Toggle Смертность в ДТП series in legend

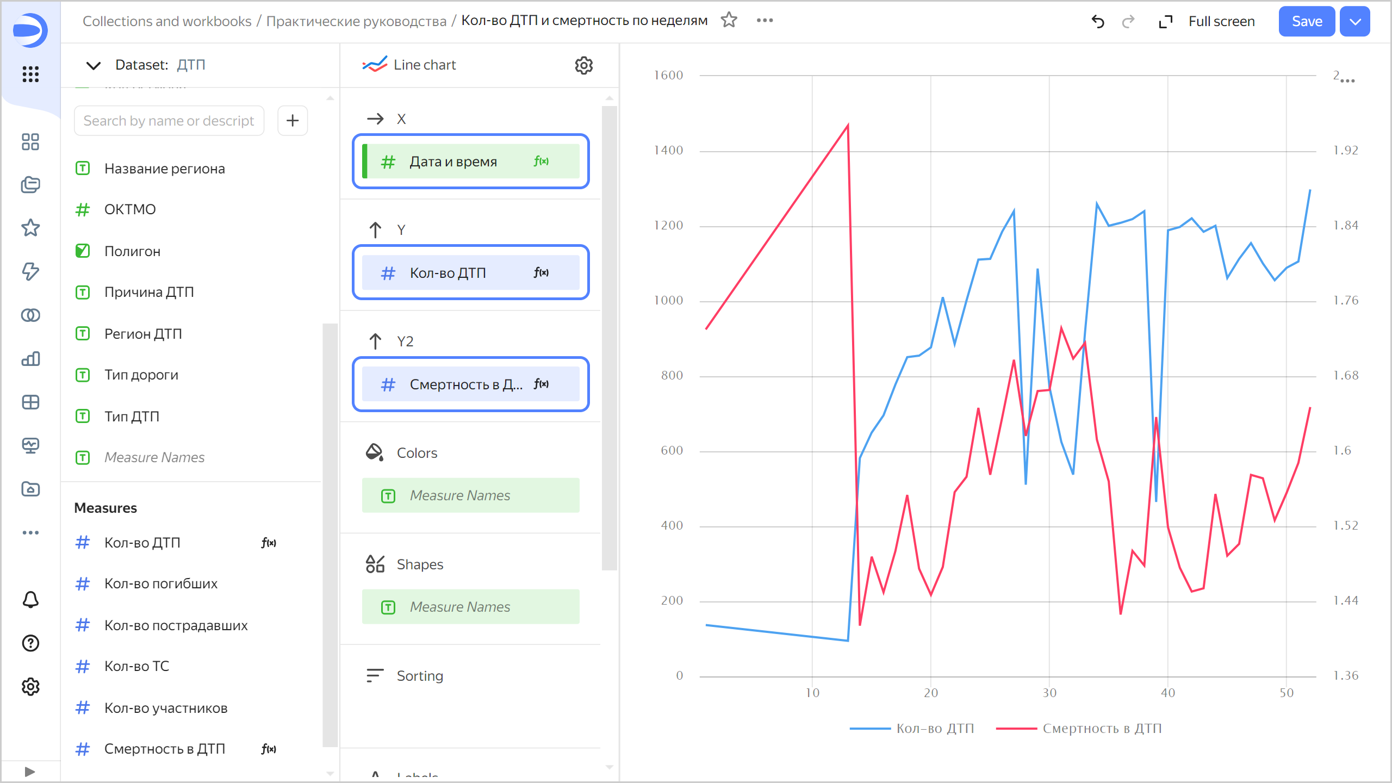(x=1102, y=729)
